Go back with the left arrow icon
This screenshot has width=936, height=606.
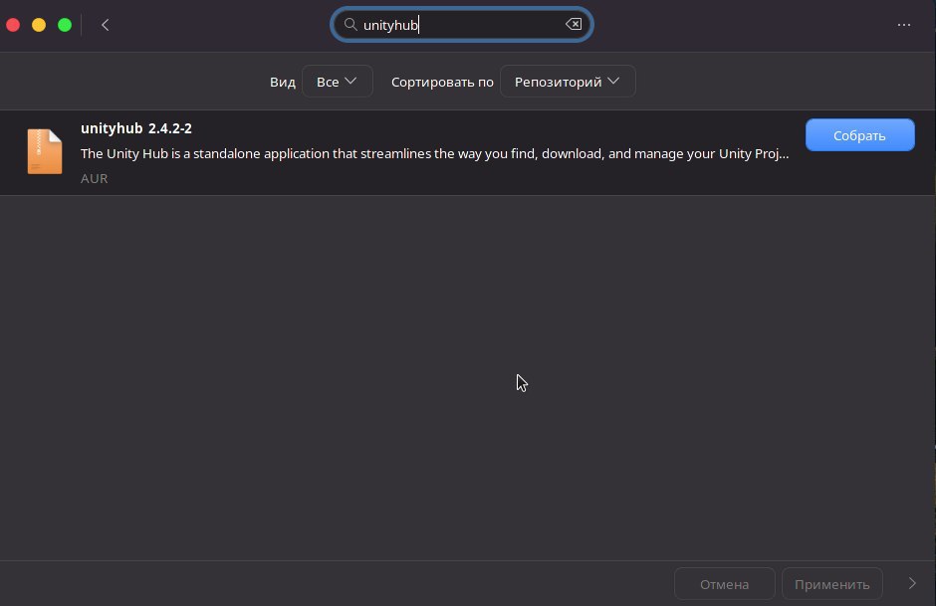pyautogui.click(x=106, y=25)
